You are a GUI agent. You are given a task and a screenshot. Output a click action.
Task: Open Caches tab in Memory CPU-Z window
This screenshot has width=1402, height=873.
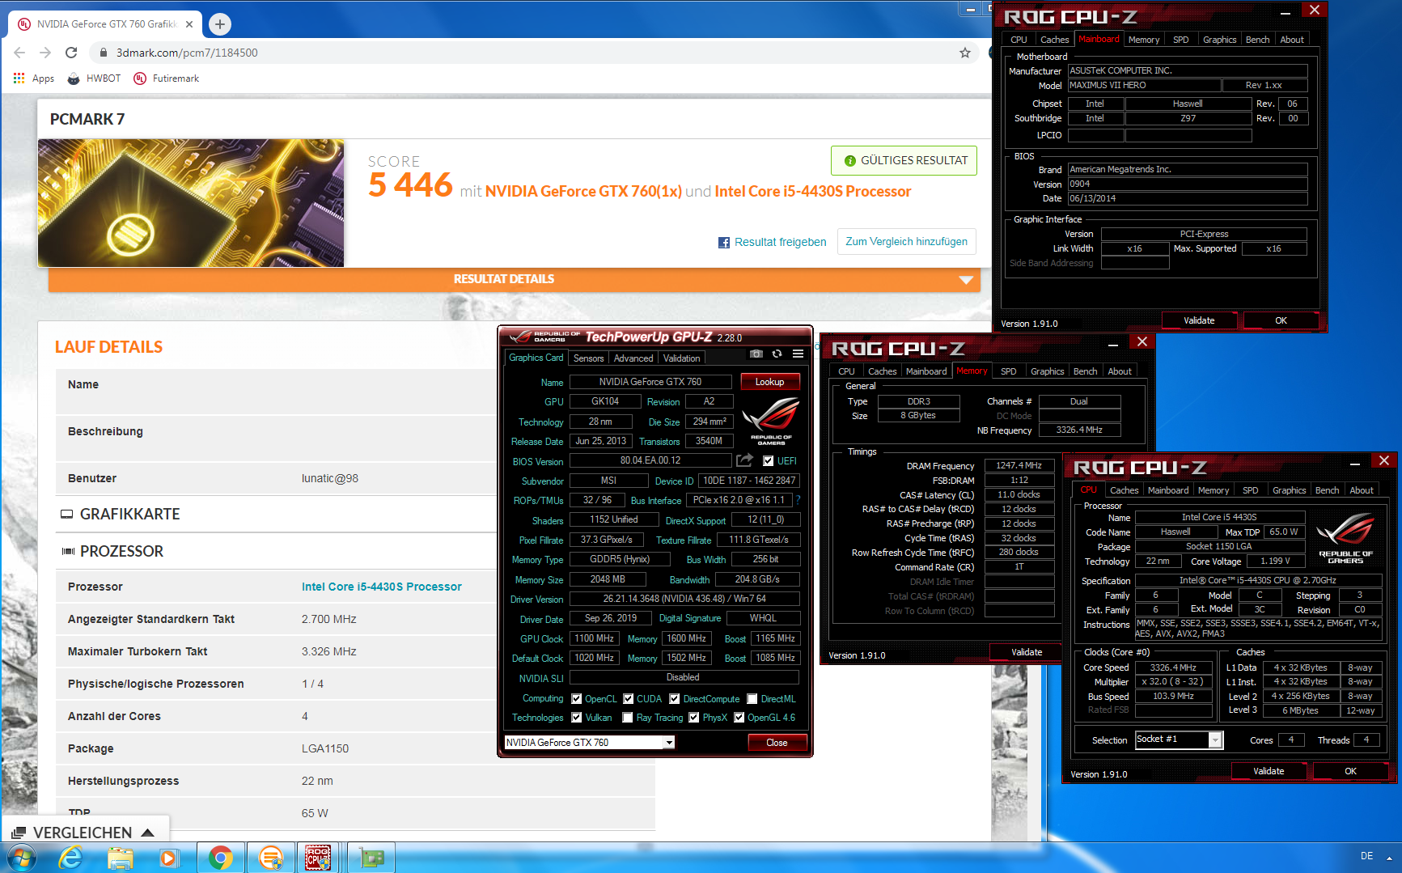[882, 371]
